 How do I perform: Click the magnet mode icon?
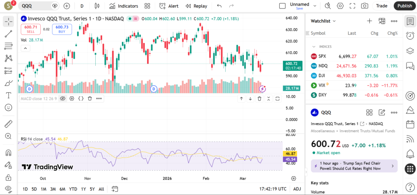(x=8, y=153)
